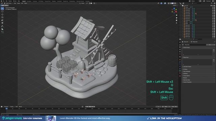Open the Global transform orientation dropdown
The height and width of the screenshot is (121, 216).
click(82, 3)
